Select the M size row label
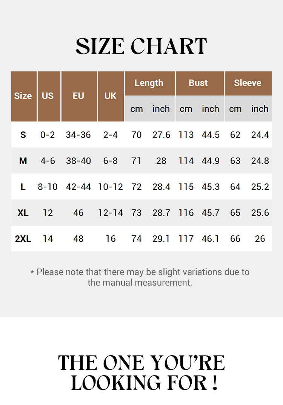Viewport: 283px width, 405px height. point(23,161)
